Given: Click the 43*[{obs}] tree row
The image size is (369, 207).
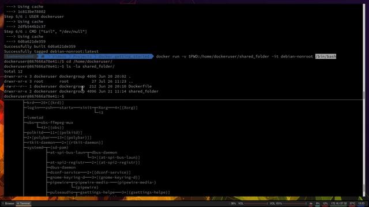Looking at the screenshot, I should point(51,128).
